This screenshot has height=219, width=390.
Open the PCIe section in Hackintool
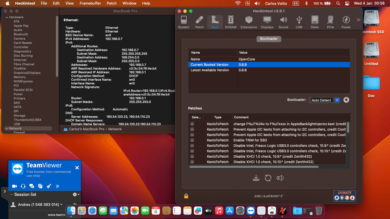click(x=330, y=22)
